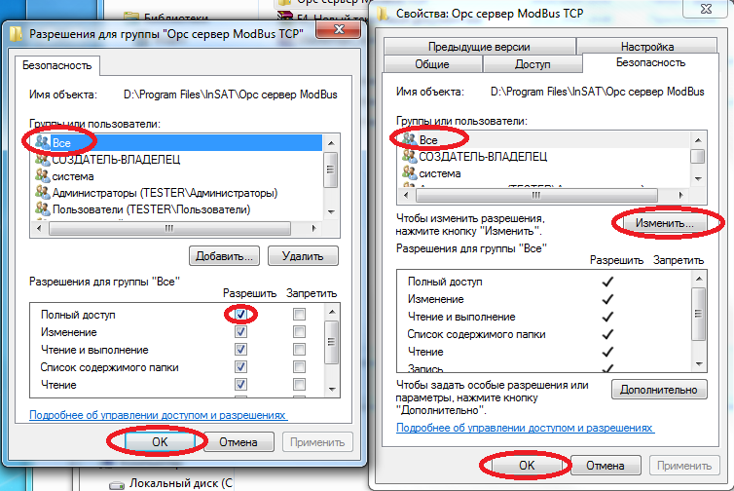Toggle Allow for Список содержимого папки
The image size is (734, 491).
coord(240,367)
